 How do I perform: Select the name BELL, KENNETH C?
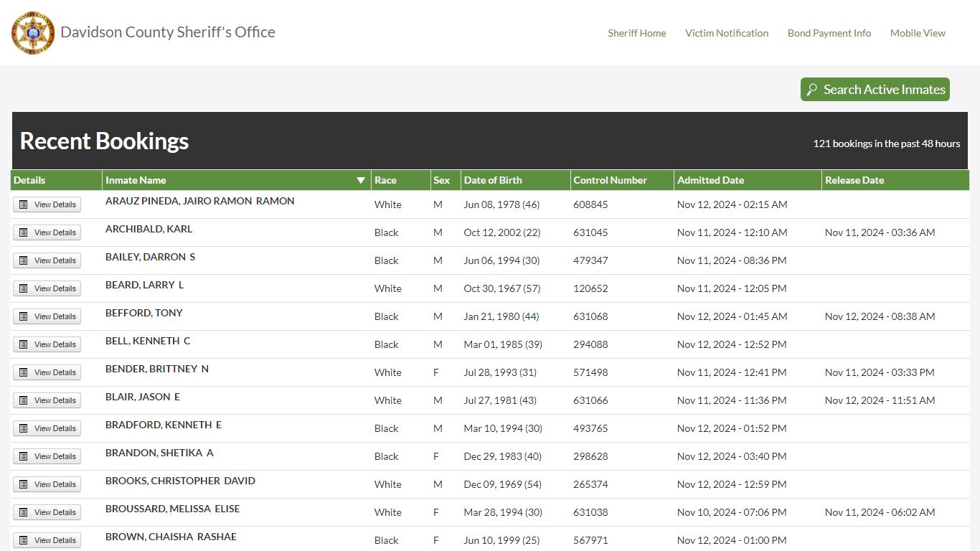click(x=148, y=341)
